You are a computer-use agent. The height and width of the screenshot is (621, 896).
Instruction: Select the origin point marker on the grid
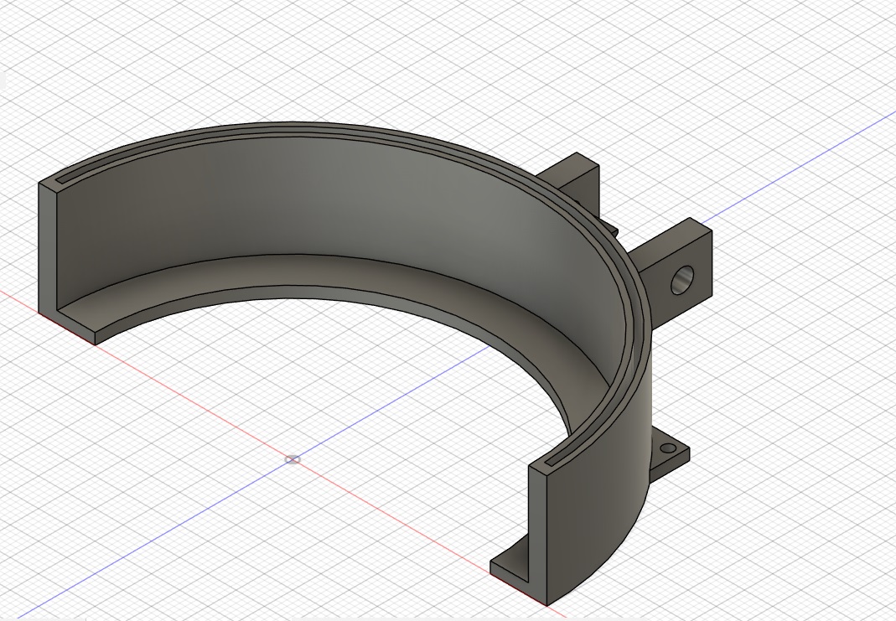292,459
